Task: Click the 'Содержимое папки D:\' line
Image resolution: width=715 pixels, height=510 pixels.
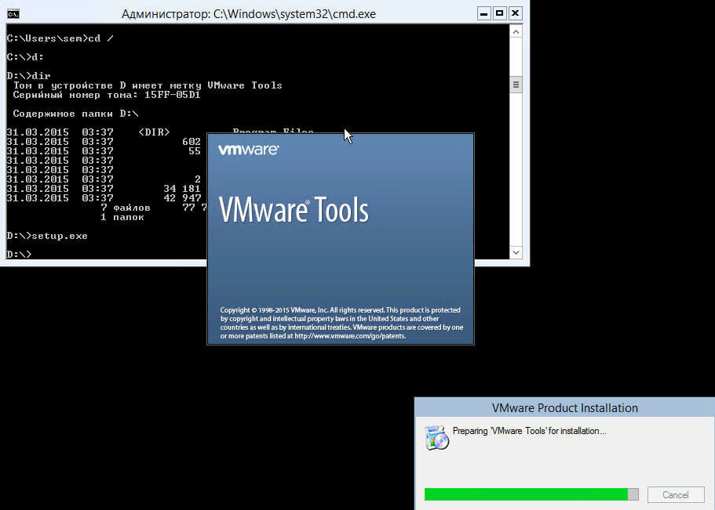Action: coord(75,114)
